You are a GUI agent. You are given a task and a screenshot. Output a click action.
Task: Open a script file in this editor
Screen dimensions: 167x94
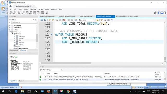tap(42, 20)
